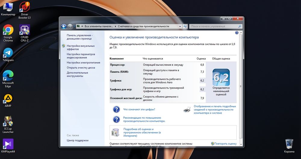This screenshot has width=301, height=159.
Task: Open recent pages dropdown next to Forward
Action: pos(74,27)
